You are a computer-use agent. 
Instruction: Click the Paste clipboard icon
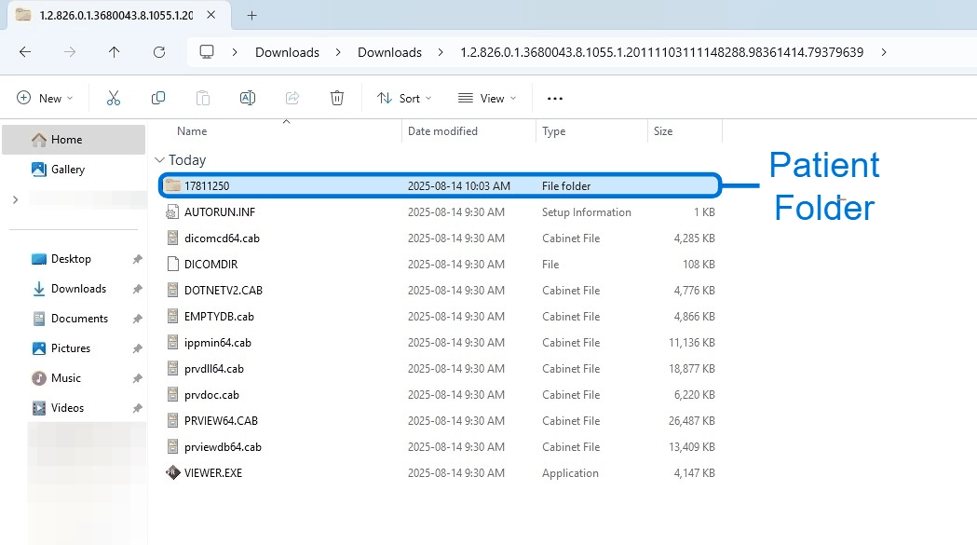point(202,98)
